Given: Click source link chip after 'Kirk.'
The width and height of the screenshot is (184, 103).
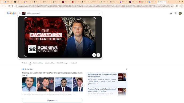Looking at the screenshot, I should pos(27,75).
